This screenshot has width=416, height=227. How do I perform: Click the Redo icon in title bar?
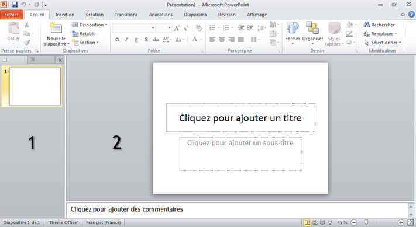[37, 5]
